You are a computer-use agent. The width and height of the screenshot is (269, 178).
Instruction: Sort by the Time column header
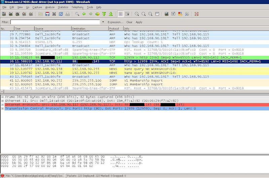24,29
